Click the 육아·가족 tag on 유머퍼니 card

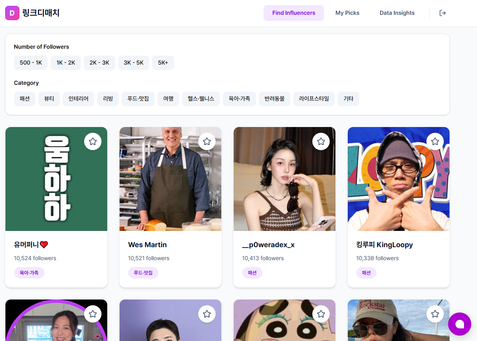pos(29,273)
